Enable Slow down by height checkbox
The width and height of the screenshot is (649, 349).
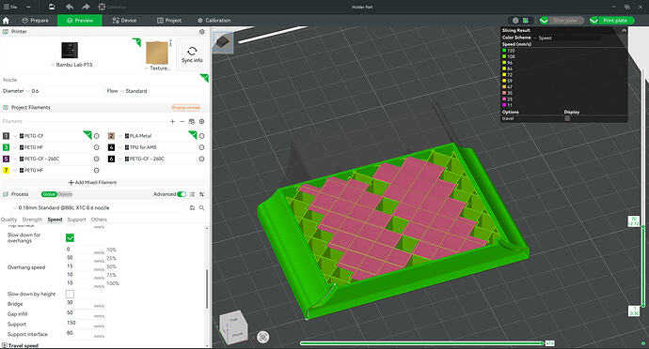(x=70, y=294)
